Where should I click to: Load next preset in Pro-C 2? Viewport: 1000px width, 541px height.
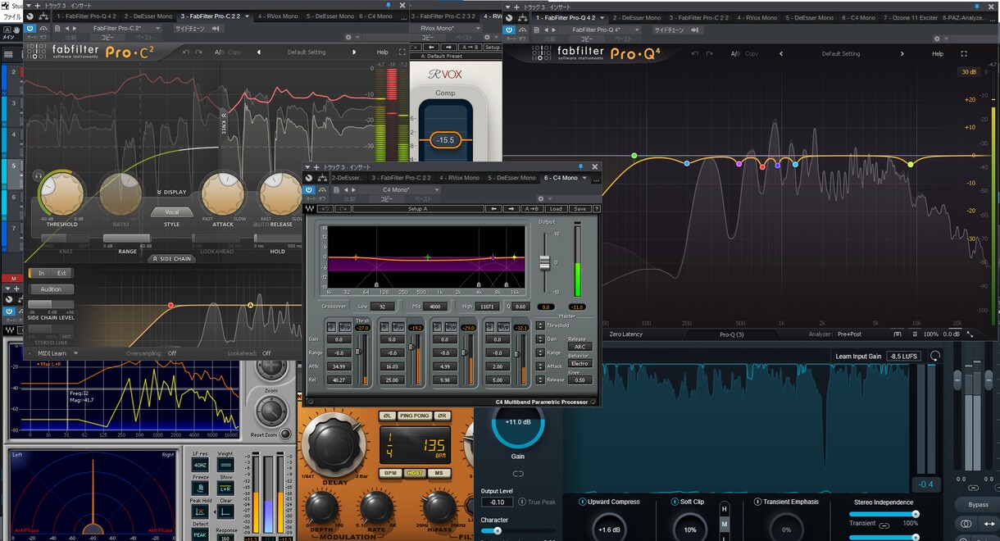coord(354,52)
